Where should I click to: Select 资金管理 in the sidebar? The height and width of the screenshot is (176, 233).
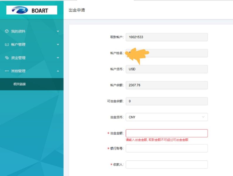(18, 58)
